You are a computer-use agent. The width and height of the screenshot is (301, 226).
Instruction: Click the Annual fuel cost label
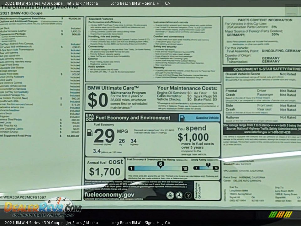coord(105,162)
